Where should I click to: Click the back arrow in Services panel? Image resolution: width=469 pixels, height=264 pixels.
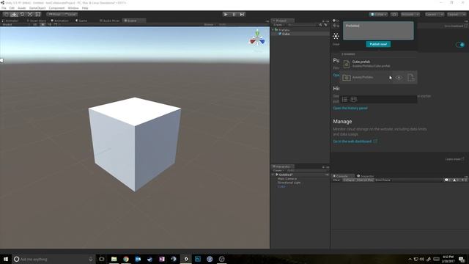pyautogui.click(x=334, y=26)
